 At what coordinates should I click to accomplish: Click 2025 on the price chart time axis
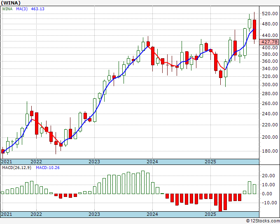(210, 162)
